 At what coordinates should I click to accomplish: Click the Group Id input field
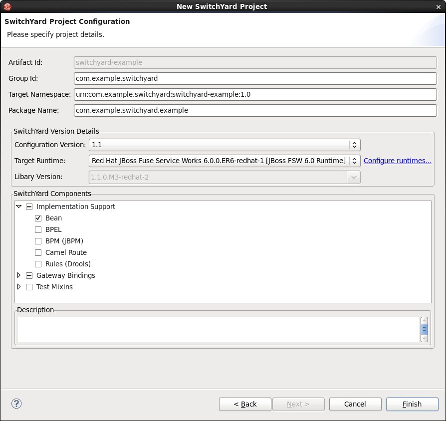[255, 78]
